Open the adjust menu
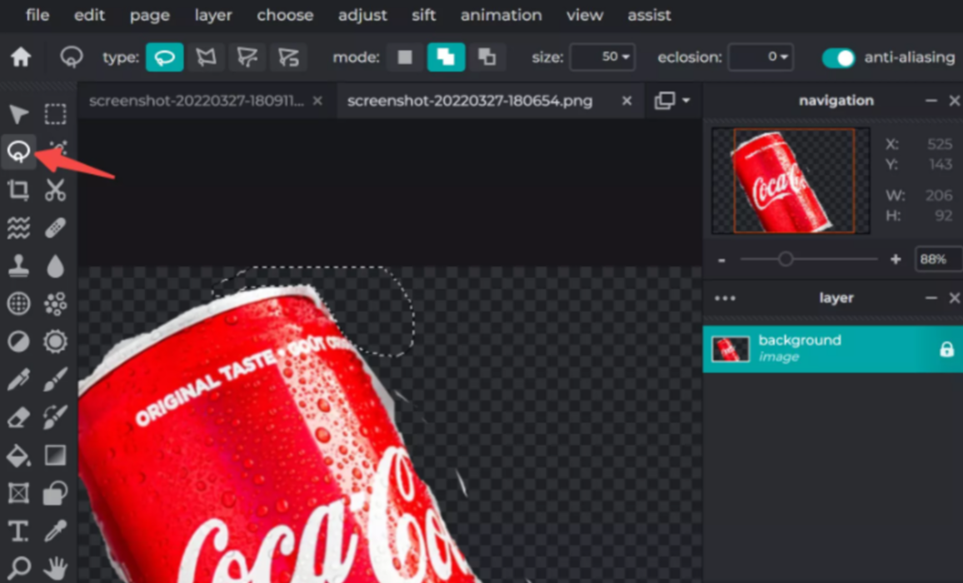Screen dimensions: 963x583 [362, 15]
